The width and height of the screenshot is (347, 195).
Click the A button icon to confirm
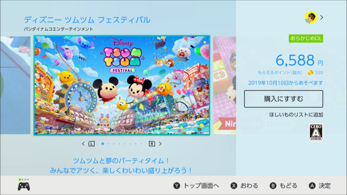click(x=312, y=186)
